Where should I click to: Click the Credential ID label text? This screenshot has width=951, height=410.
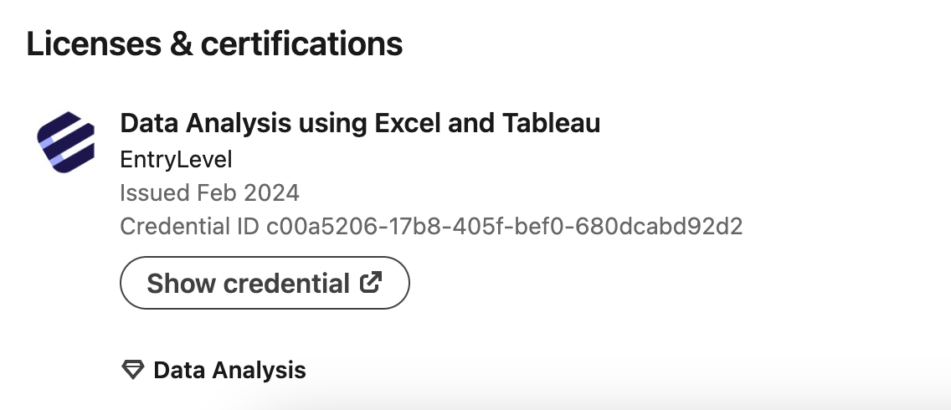coord(190,226)
